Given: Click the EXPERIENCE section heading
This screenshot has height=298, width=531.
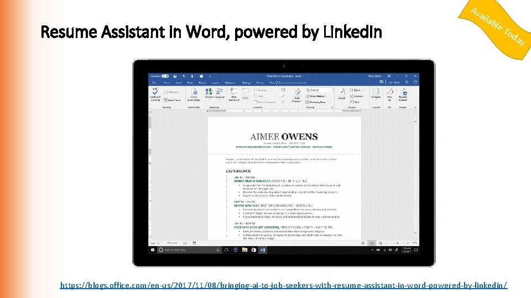Looking at the screenshot, I should (x=238, y=171).
